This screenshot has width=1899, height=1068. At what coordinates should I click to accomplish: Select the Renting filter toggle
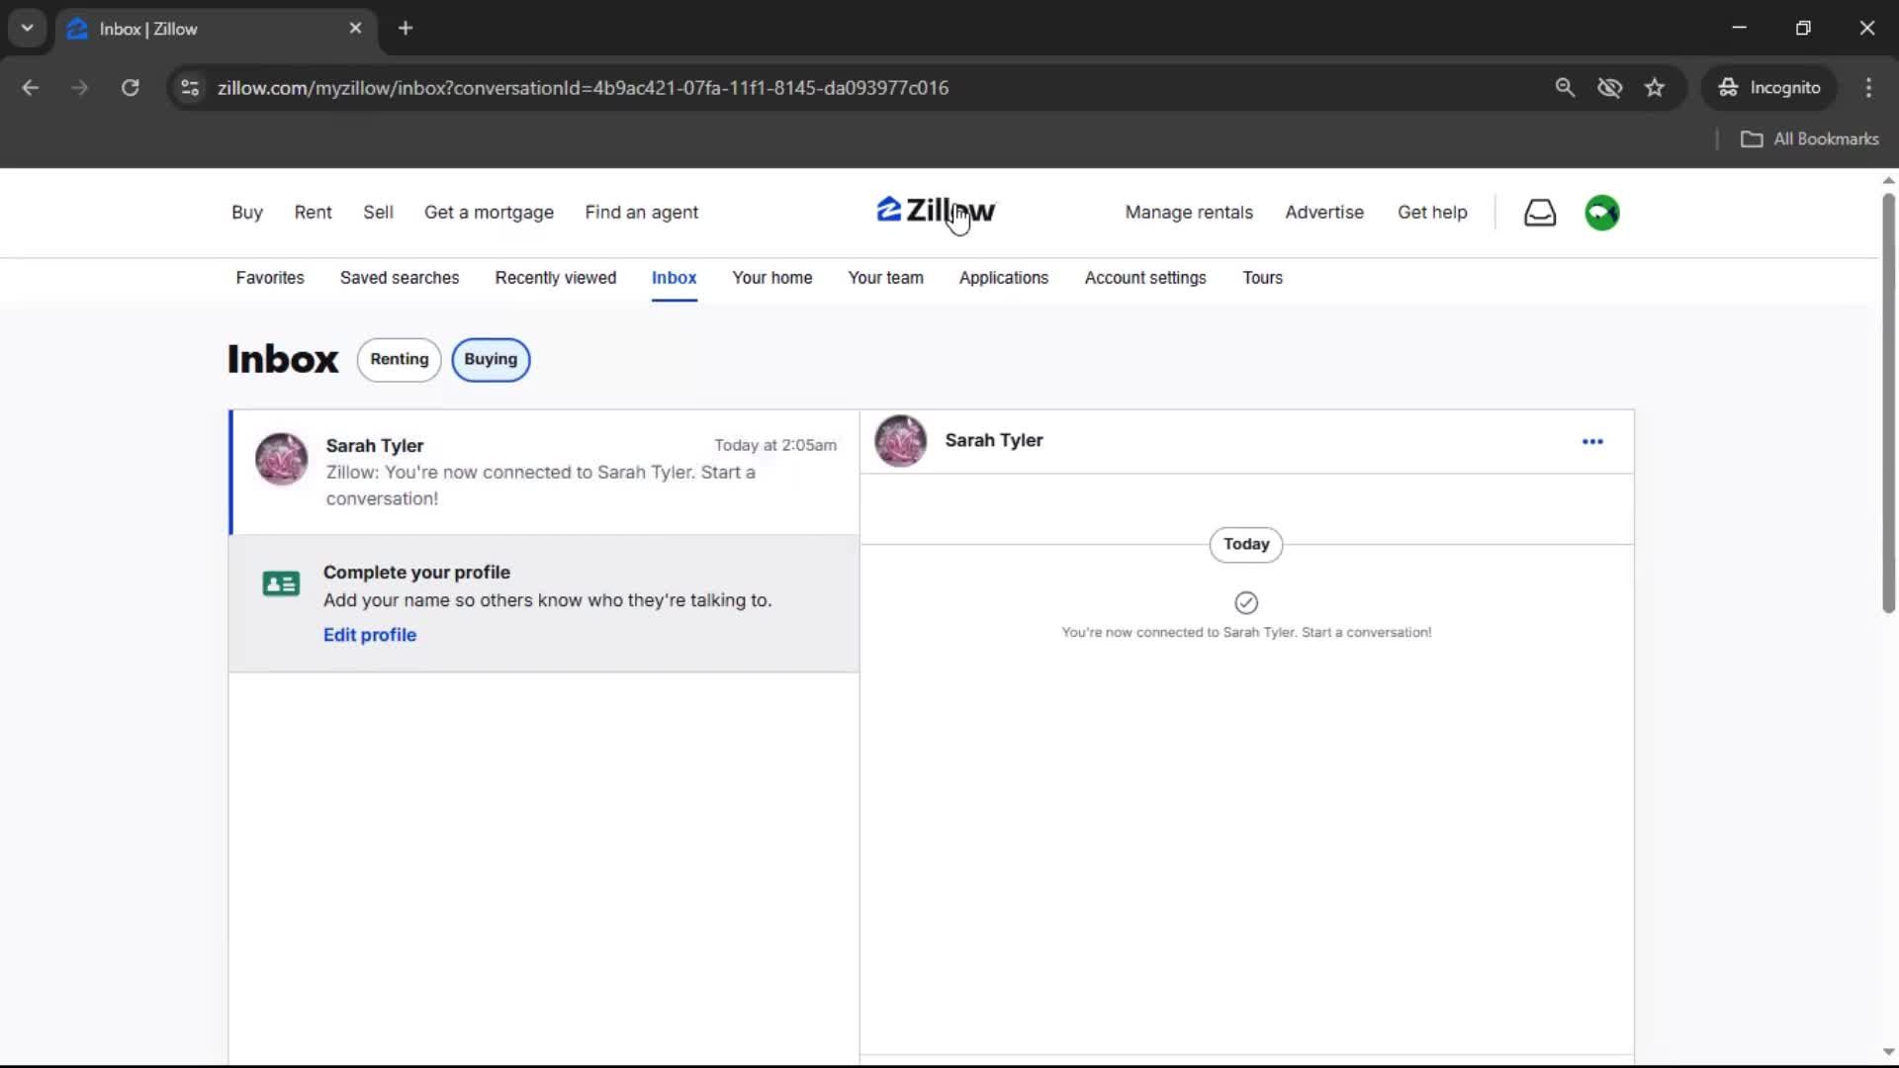pyautogui.click(x=399, y=359)
